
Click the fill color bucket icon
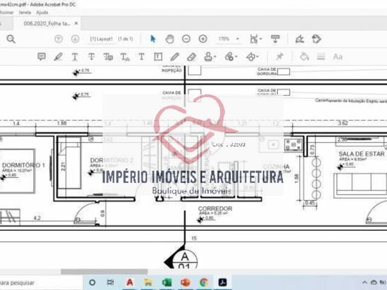pyautogui.click(x=304, y=57)
